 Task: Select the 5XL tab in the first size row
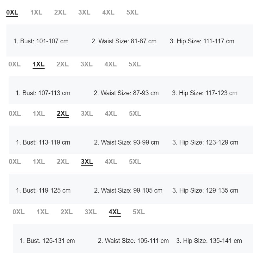132,12
